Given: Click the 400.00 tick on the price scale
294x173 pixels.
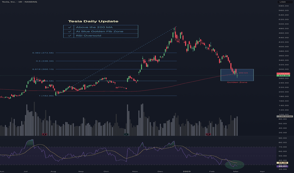Looking at the screenshot, I should (x=284, y=47).
